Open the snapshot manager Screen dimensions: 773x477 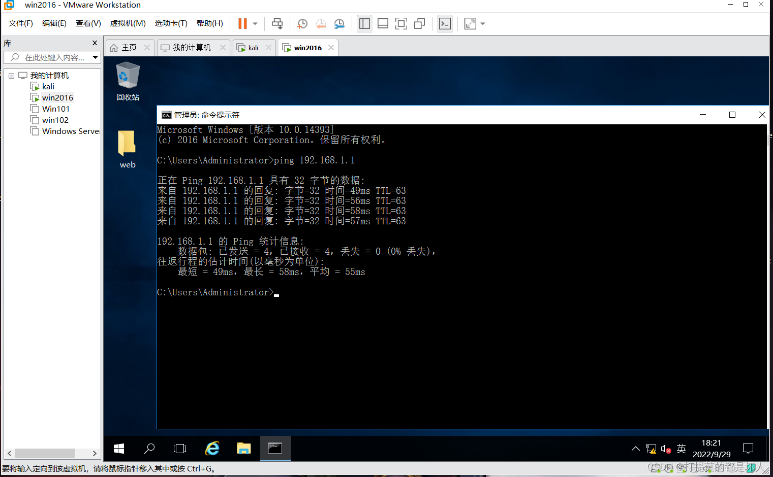pos(339,23)
